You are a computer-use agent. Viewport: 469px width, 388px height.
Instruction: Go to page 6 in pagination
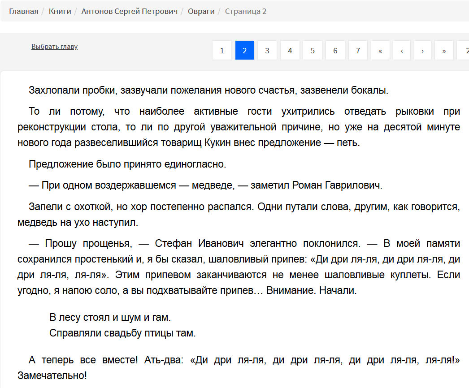[335, 51]
